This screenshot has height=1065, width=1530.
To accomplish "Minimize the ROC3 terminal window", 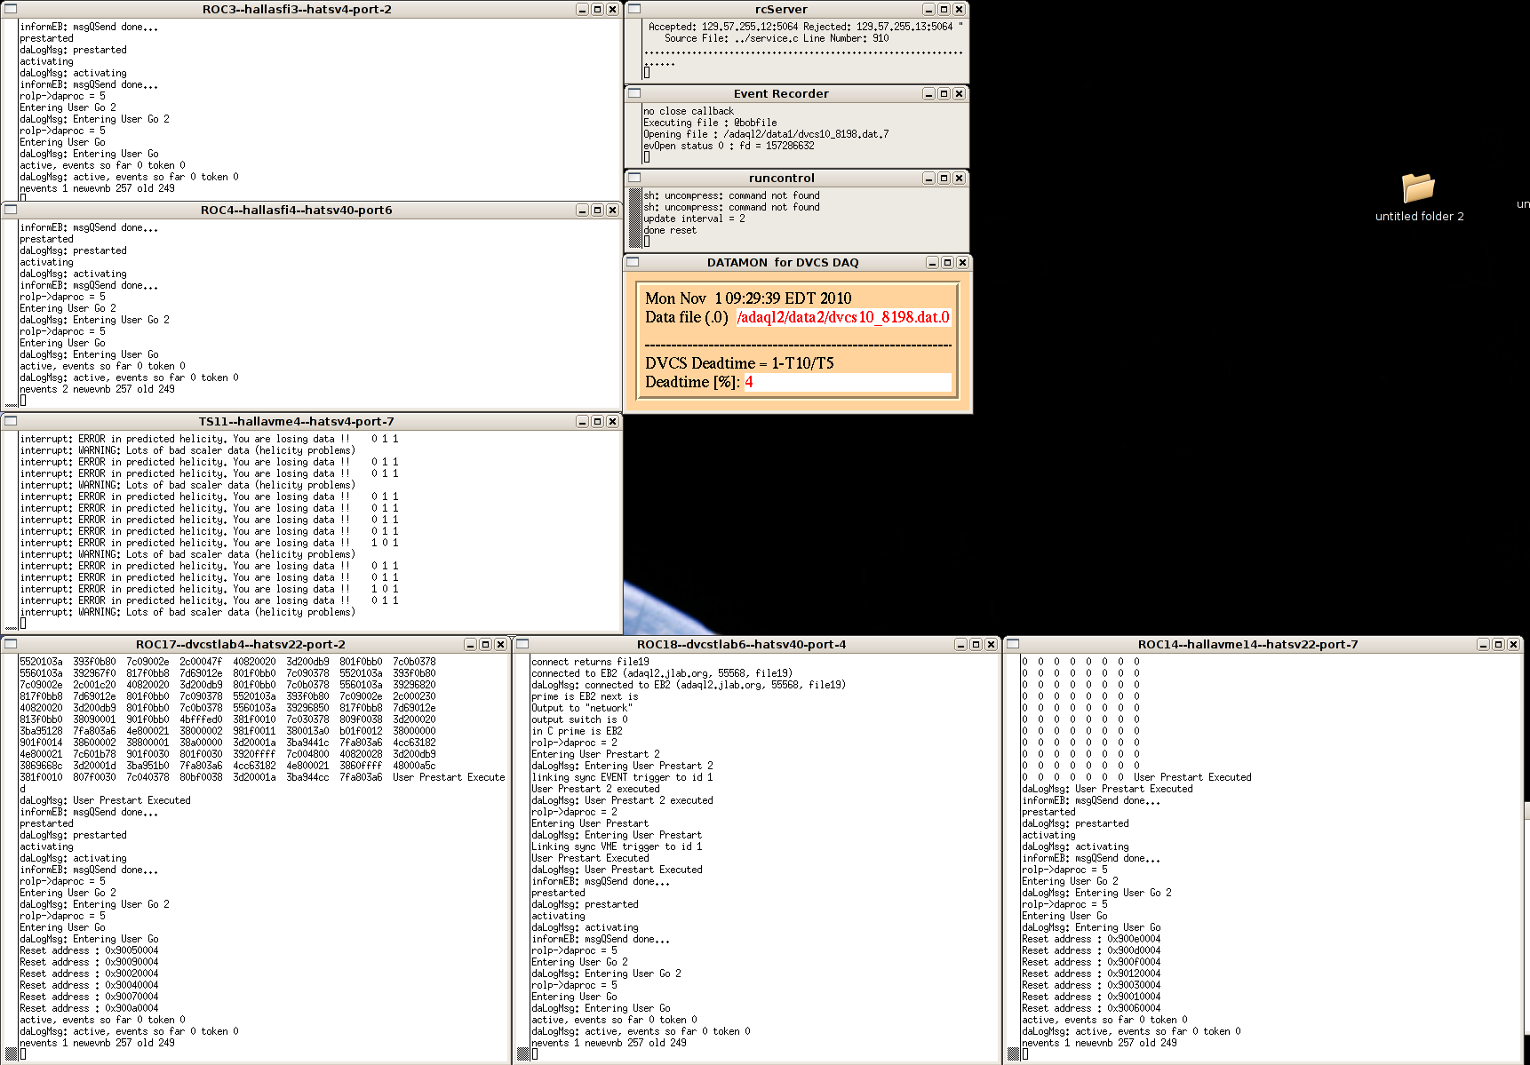I will (582, 10).
